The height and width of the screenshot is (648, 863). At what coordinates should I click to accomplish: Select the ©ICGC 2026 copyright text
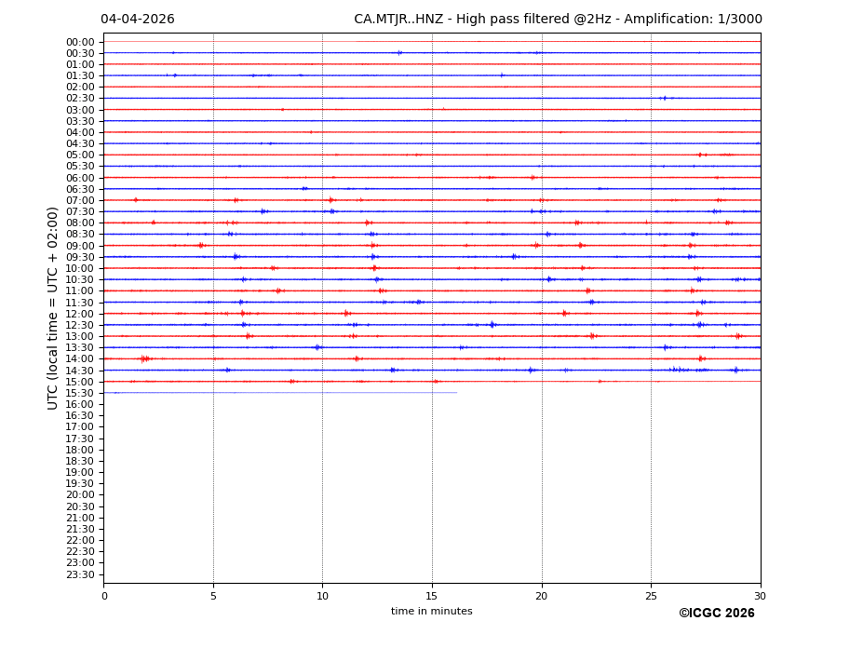click(x=716, y=614)
